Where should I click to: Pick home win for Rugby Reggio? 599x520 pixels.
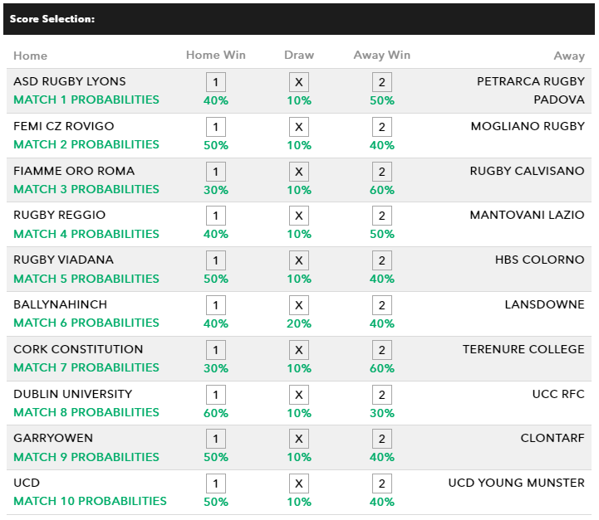click(x=215, y=216)
